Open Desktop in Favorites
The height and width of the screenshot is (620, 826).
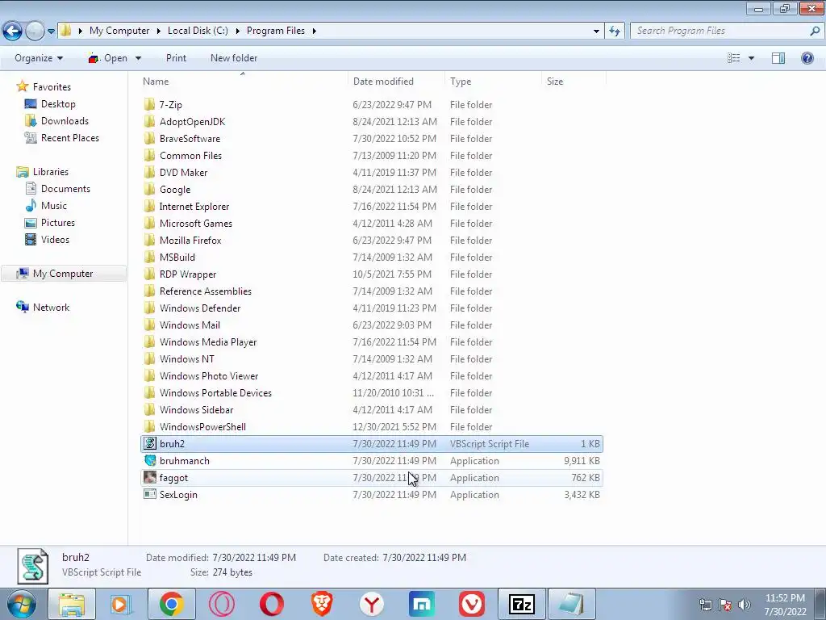[58, 104]
